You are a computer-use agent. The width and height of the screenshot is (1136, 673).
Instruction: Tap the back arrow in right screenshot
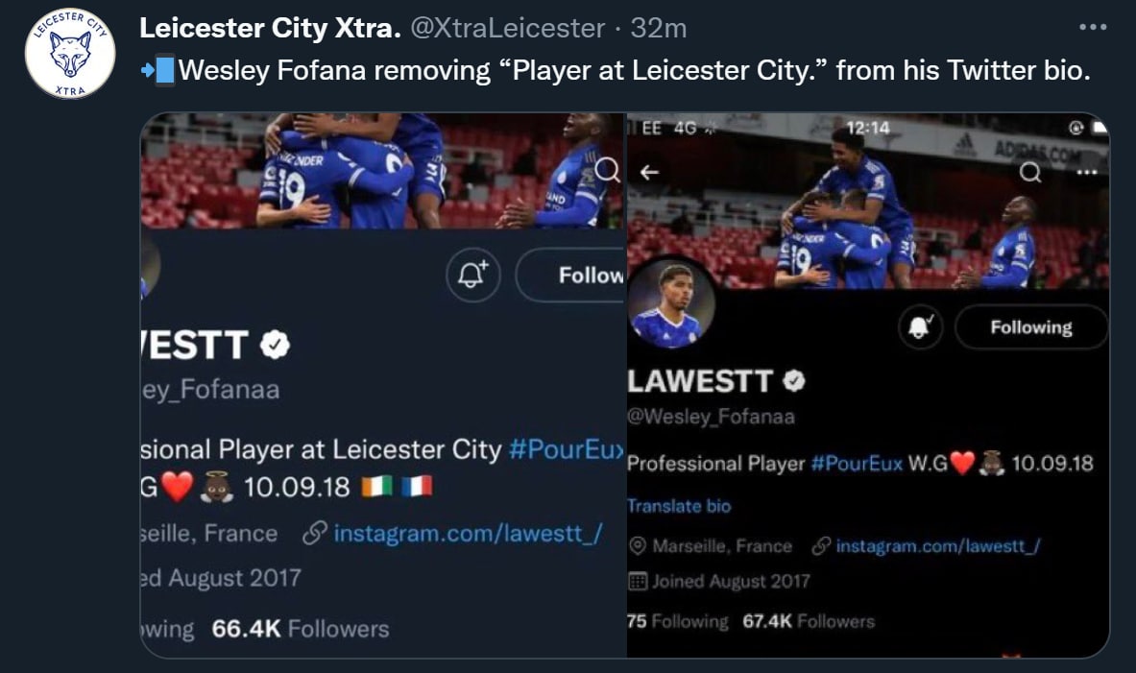(x=650, y=172)
